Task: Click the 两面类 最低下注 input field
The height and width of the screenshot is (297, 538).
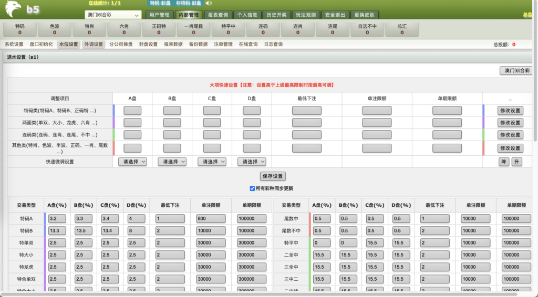Action: (306, 123)
